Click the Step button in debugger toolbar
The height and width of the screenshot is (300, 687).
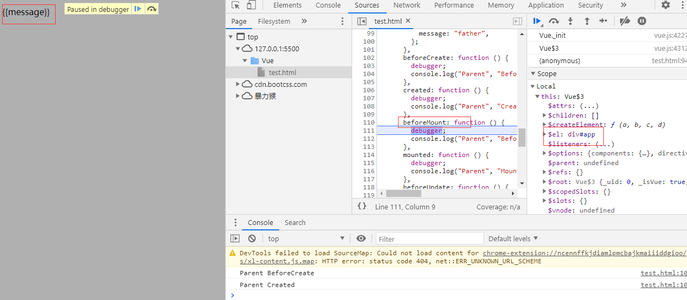603,21
